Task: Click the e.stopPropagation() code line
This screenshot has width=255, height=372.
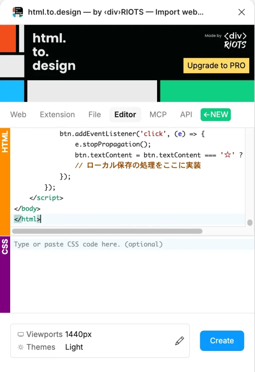Action: 113,144
